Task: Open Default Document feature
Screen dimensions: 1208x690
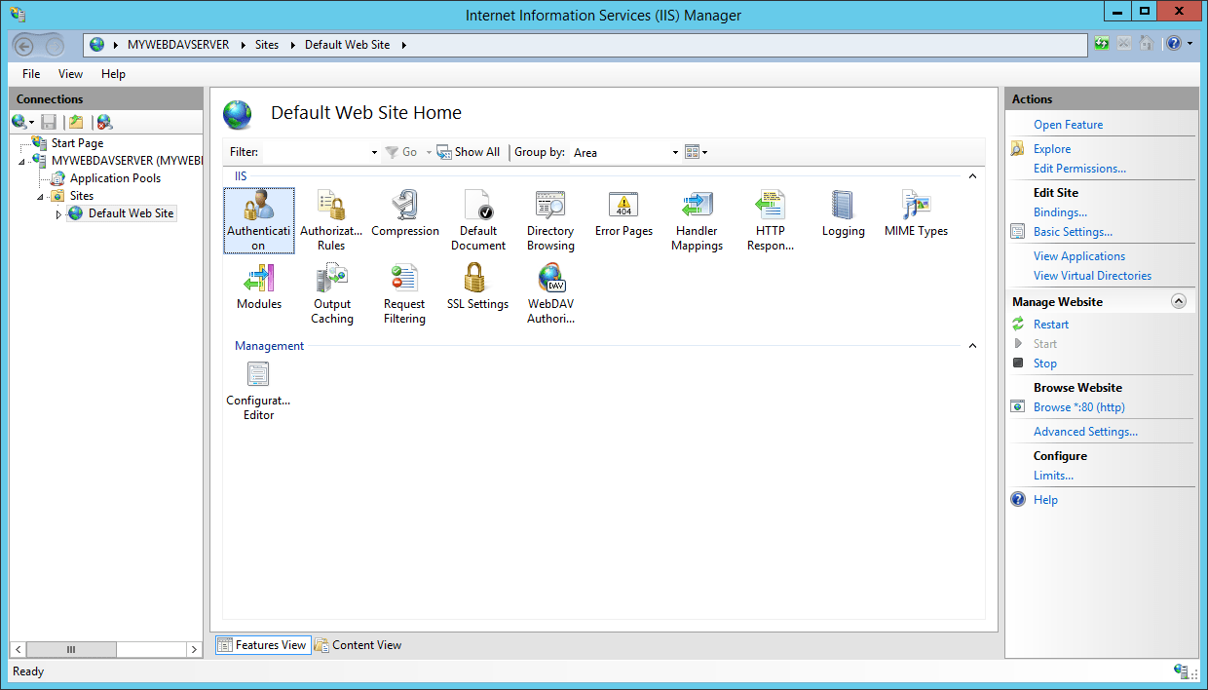Action: coord(478,220)
